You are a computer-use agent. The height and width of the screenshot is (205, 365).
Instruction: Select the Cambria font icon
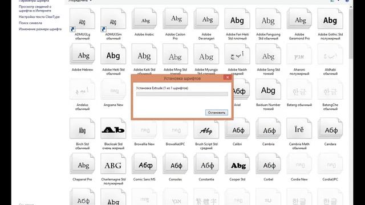(x=268, y=129)
